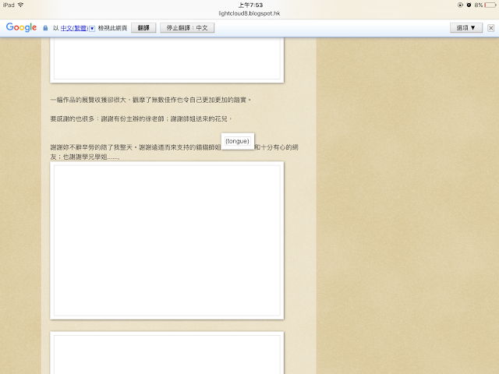The image size is (499, 374).
Task: Click the padlock security icon
Action: click(x=45, y=28)
